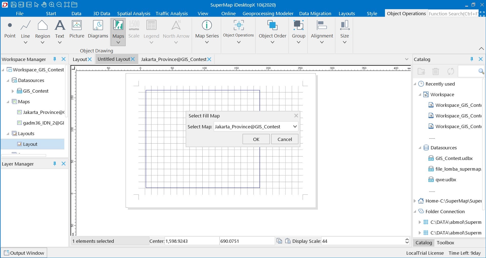Pin the Catalog panel

(x=472, y=59)
